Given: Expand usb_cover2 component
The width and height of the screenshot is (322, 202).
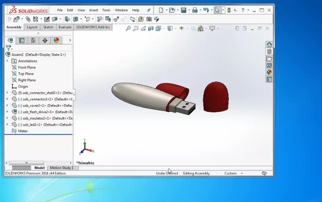Looking at the screenshot, I should click(x=7, y=105).
